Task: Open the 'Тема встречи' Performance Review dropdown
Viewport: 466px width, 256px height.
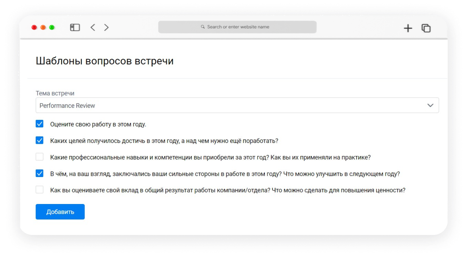Action: click(x=237, y=105)
